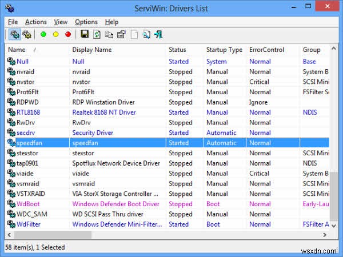The height and width of the screenshot is (257, 343).
Task: Click 'Critical' ErrorControl cell for nvstor
Action: pos(259,82)
